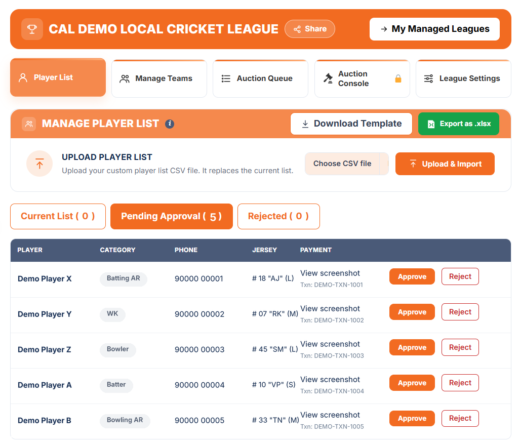Click the Txn: DEMO-TXN-1002 text
This screenshot has height=444, width=520.
coord(332,320)
